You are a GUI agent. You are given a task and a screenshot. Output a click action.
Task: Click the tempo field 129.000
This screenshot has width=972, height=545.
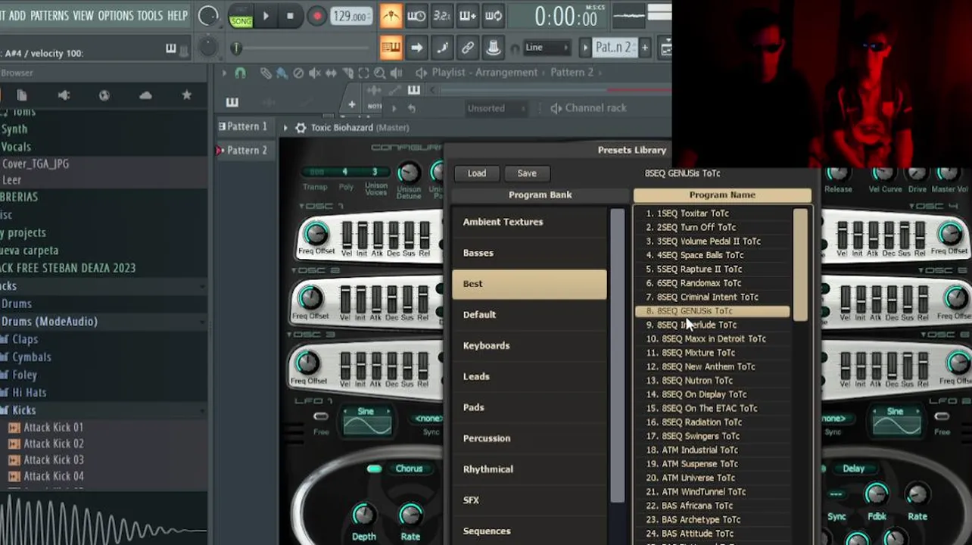pos(351,16)
